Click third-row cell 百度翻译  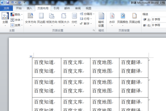pyautogui.click(x=134, y=104)
